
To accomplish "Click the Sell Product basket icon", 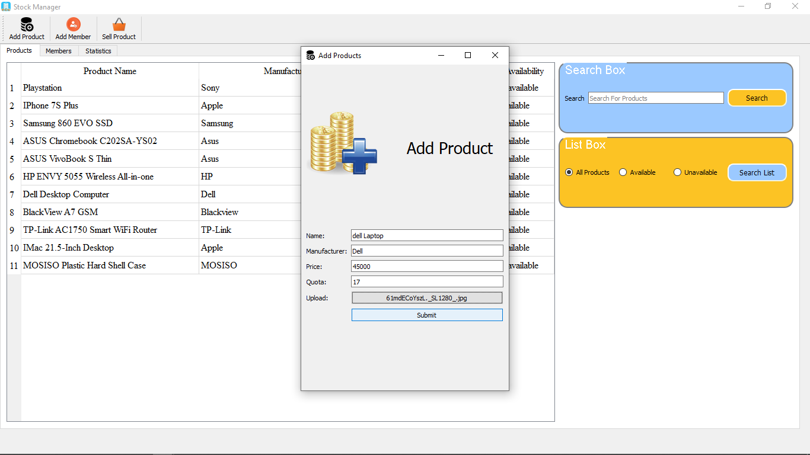I will 119,24.
